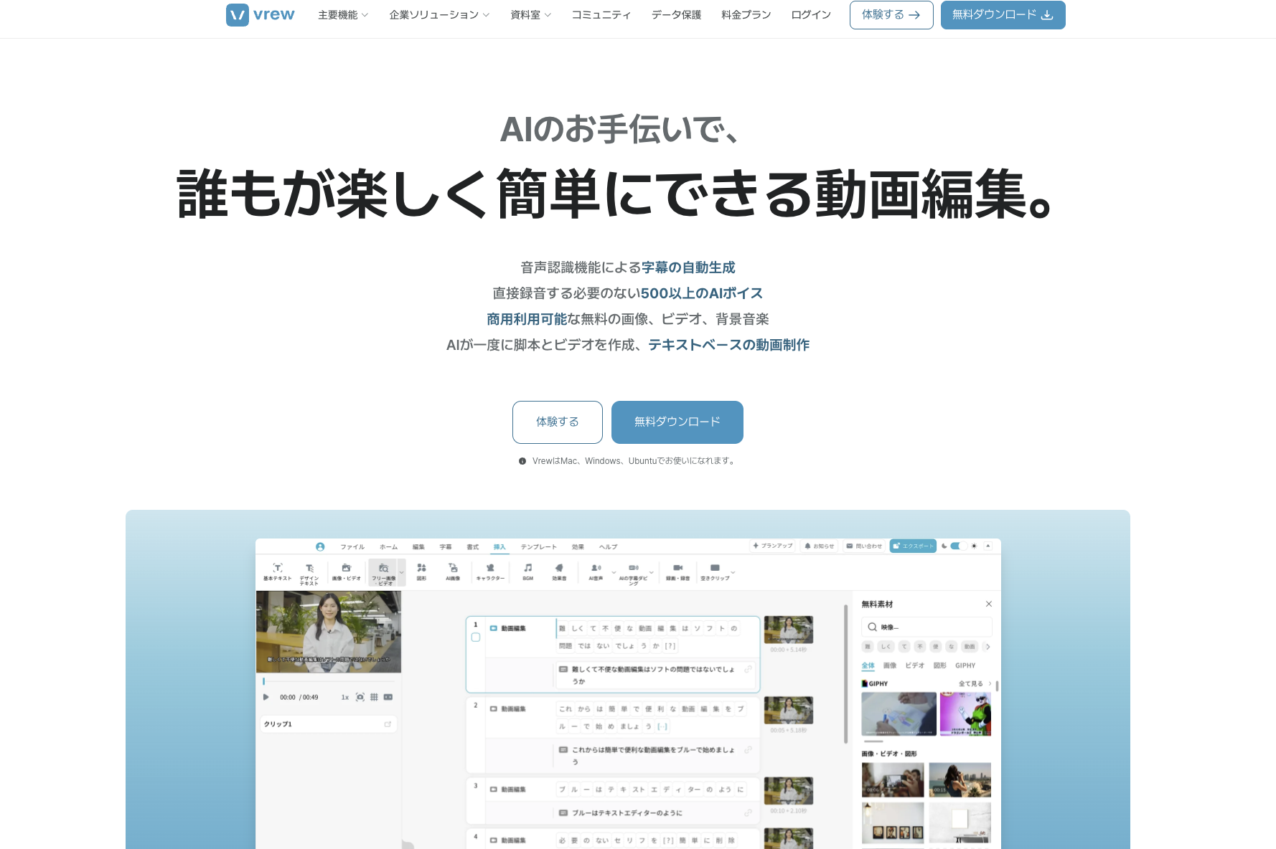Open the ファイル menu in the app
1276x849 pixels.
pos(352,546)
